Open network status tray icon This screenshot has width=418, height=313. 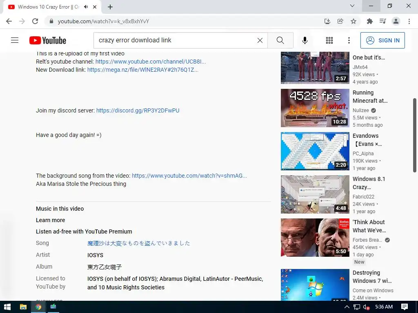(357, 307)
